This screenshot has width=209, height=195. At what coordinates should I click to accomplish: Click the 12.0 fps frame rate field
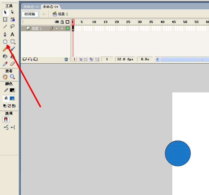[125, 59]
